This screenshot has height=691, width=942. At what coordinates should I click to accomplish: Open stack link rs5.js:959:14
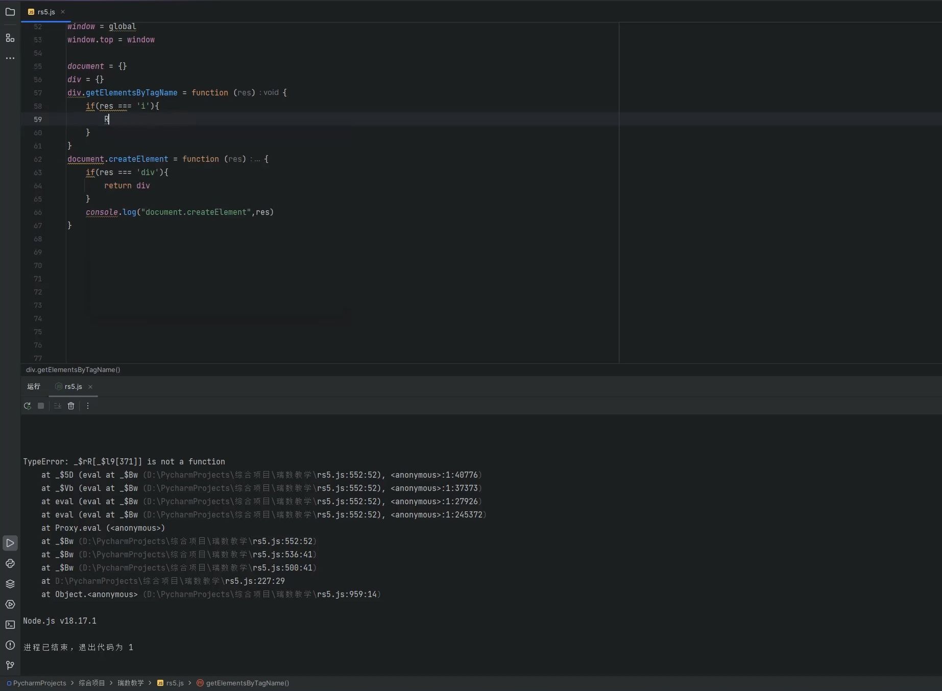[x=347, y=595]
